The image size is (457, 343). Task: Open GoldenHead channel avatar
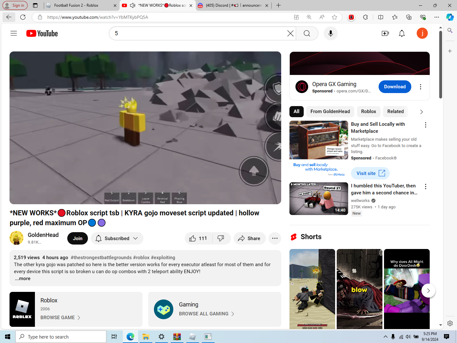coord(17,238)
